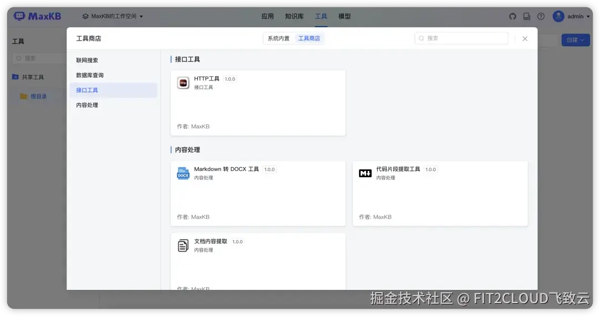Click the document icon of 文档内容提取

coord(183,245)
